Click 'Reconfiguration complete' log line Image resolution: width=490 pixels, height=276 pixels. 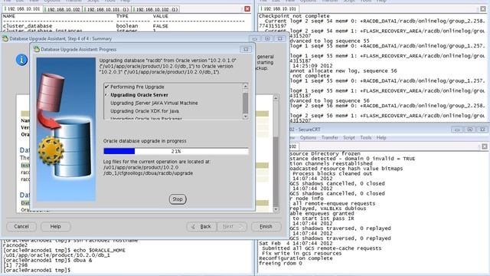(x=296, y=258)
